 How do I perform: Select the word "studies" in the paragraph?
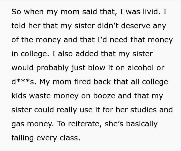point(146,110)
